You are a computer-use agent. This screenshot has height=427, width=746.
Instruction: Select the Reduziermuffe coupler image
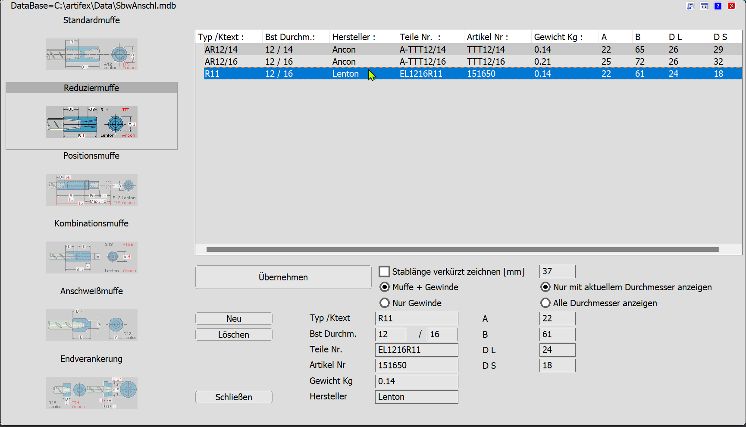pos(91,122)
